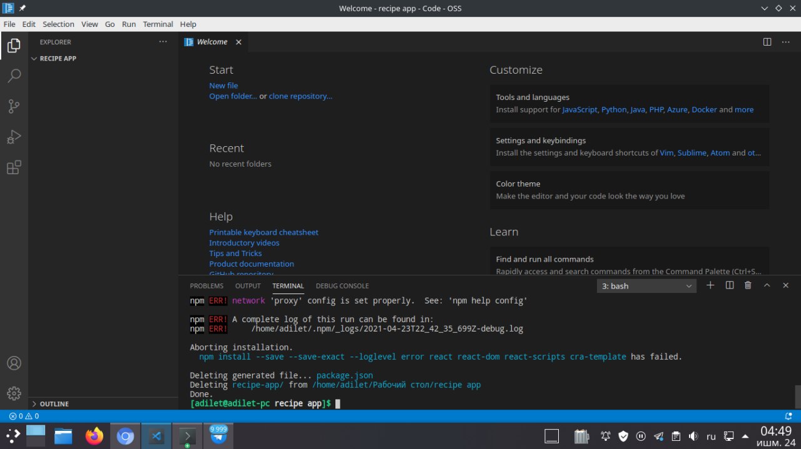Open the Terminal menu
This screenshot has height=449, width=801.
point(158,24)
